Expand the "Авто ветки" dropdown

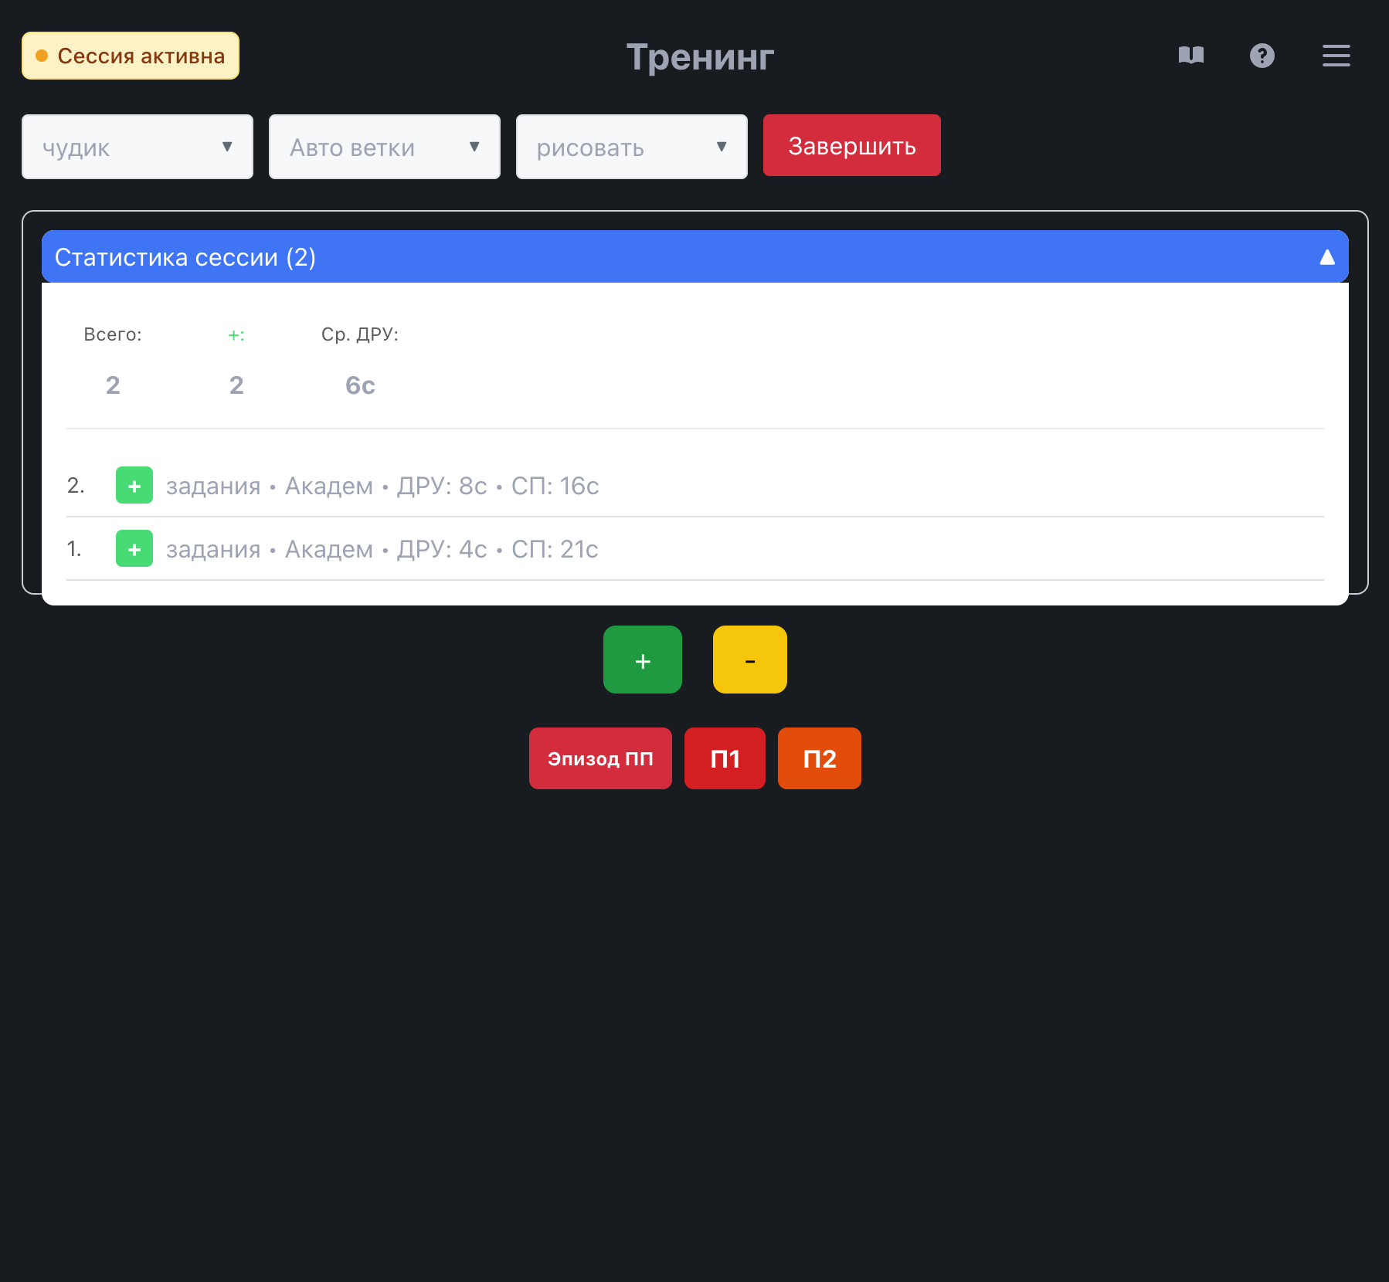coord(385,147)
